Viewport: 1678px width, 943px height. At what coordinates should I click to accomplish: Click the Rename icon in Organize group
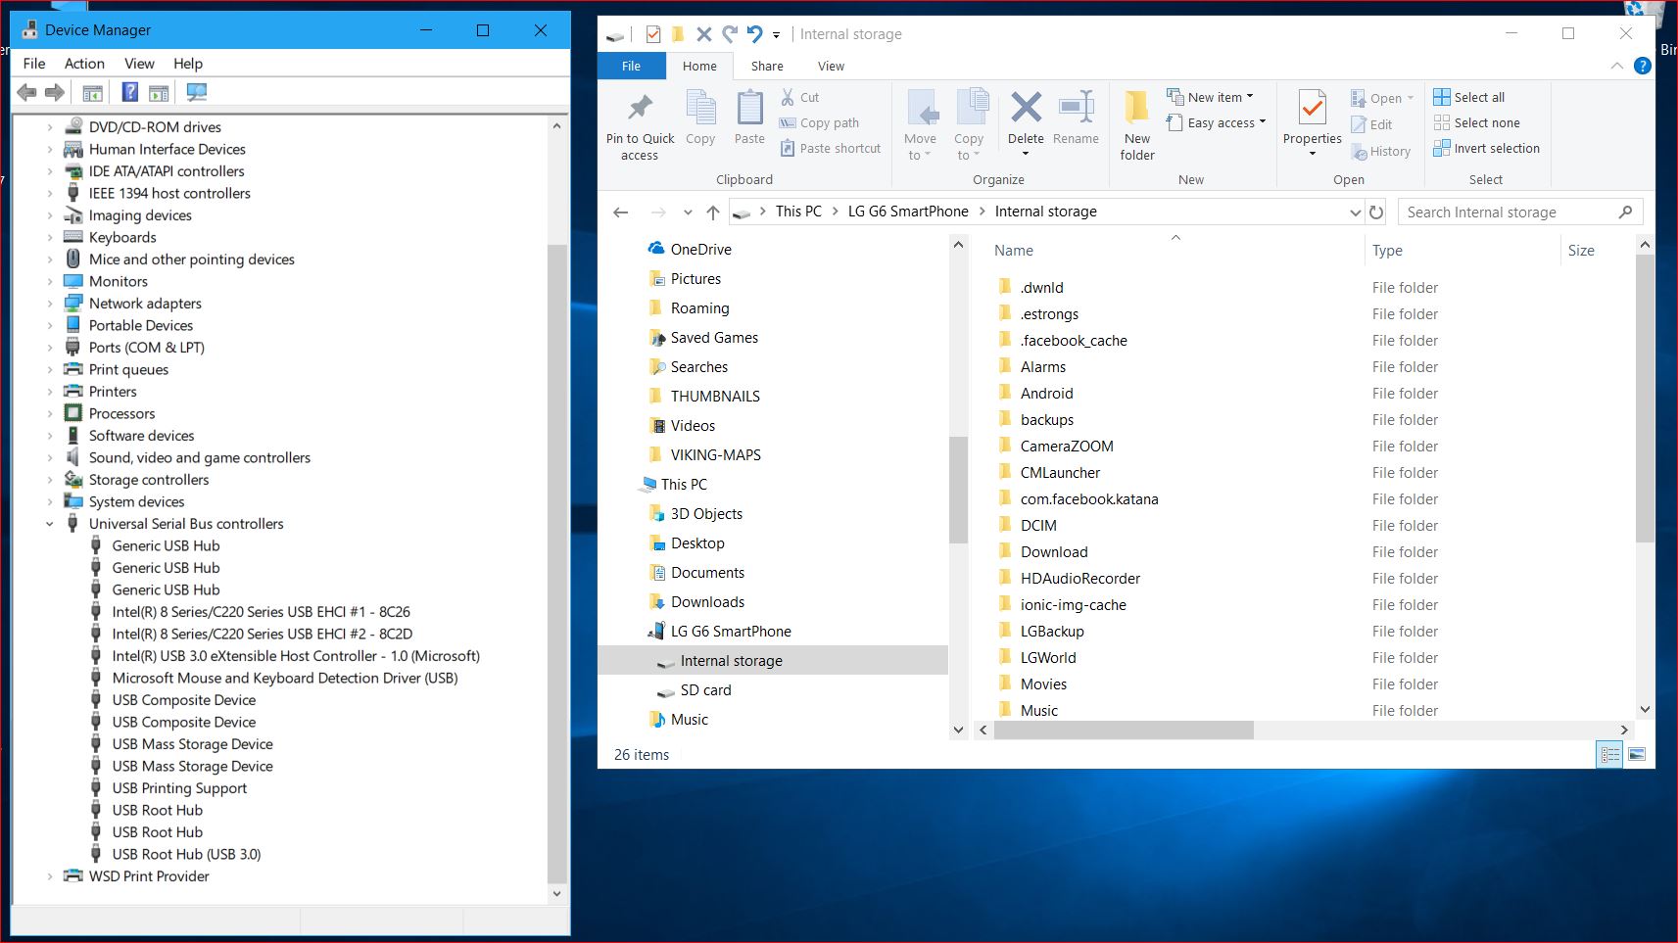[x=1077, y=107]
